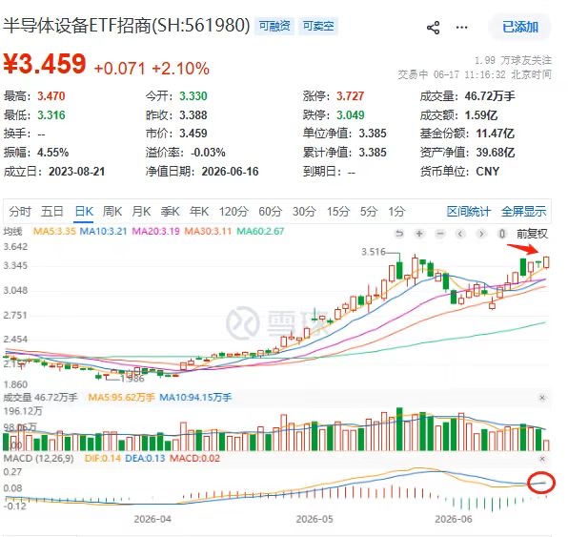Click the 成立日 2023-08-21 value
Viewport: 568px width, 537px height.
pos(77,171)
